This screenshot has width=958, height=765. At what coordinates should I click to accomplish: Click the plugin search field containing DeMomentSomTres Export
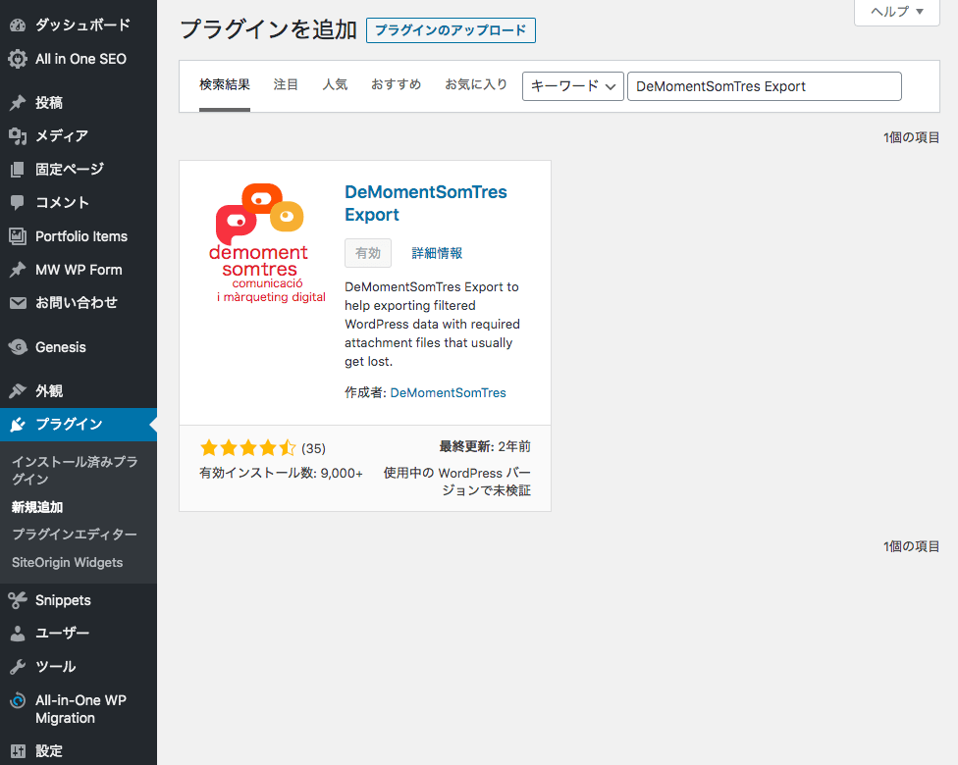click(765, 86)
